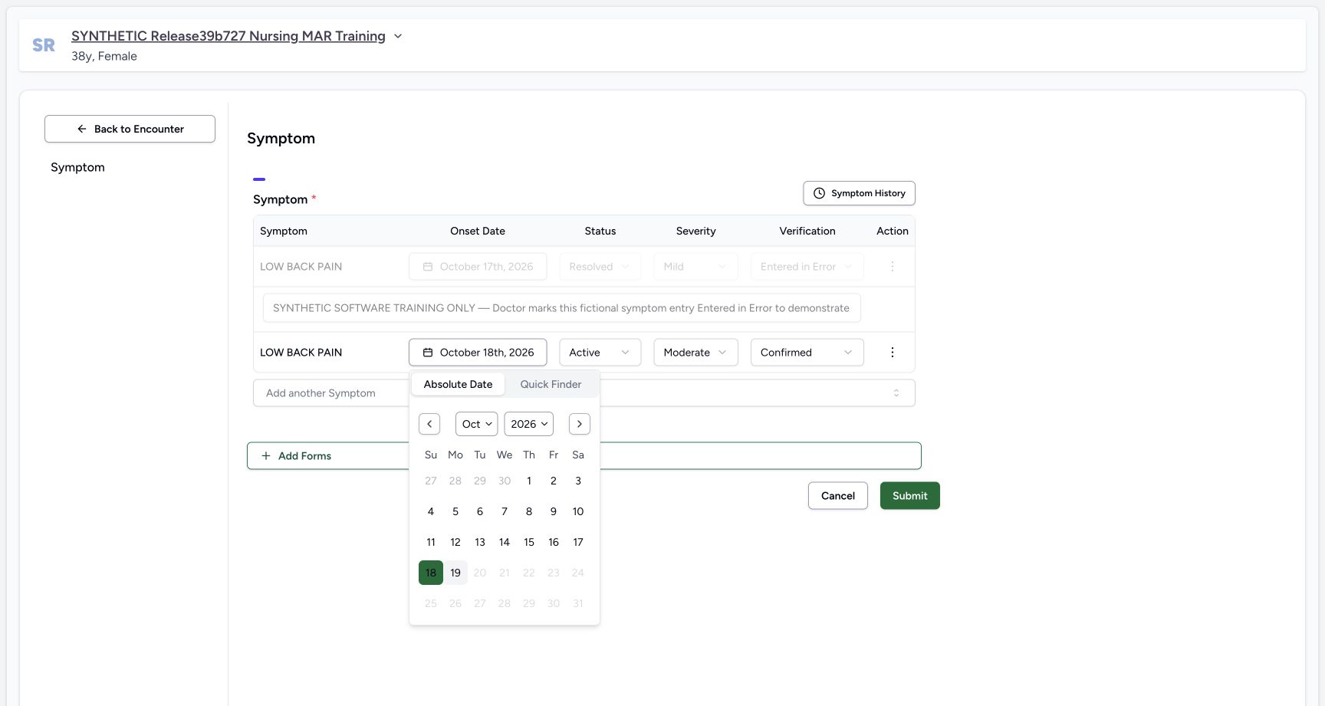Open the Oct month dropdown
1325x706 pixels.
pyautogui.click(x=477, y=424)
